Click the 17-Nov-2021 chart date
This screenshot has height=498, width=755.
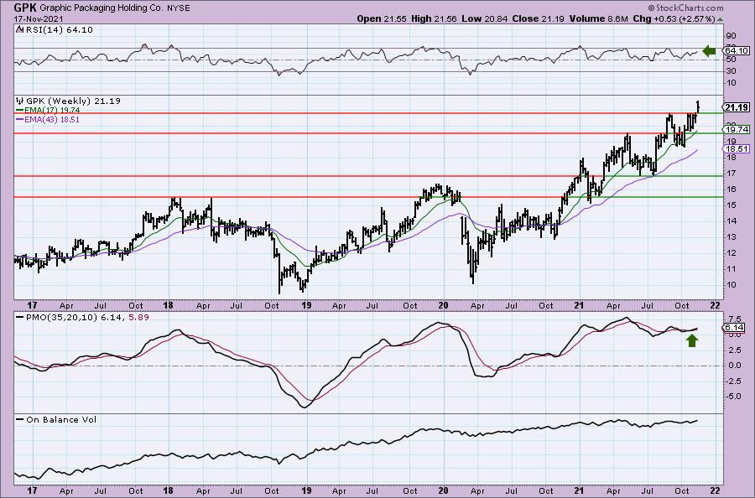point(37,18)
